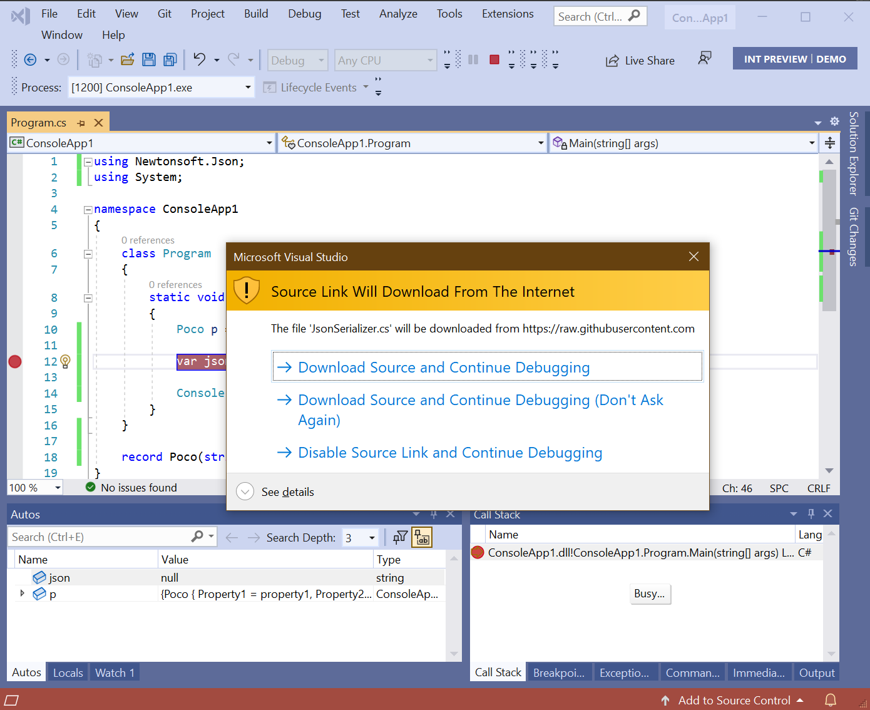Close the Call Stack panel

pyautogui.click(x=828, y=513)
